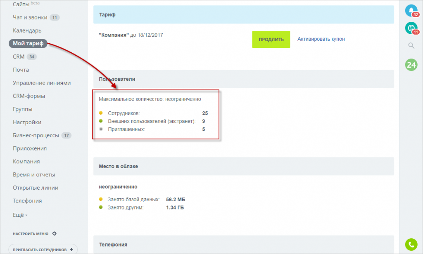The height and width of the screenshot is (254, 423).
Task: Open Чат и звонки section
Action: (31, 17)
